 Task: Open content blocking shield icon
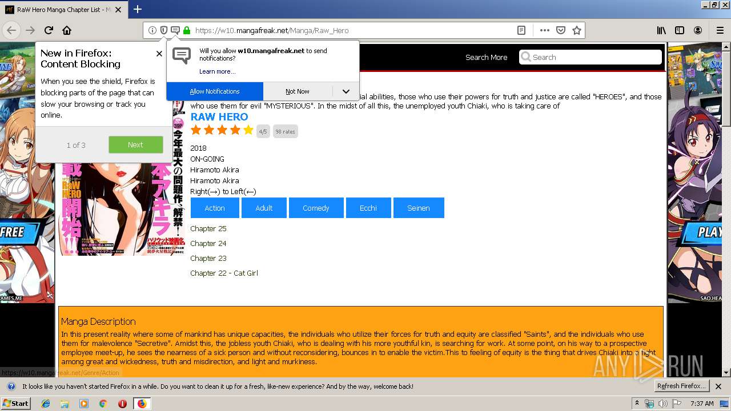tap(164, 30)
